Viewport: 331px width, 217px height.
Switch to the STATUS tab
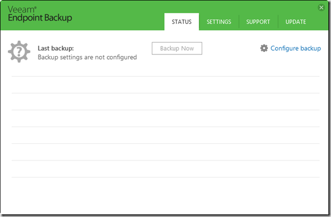182,22
